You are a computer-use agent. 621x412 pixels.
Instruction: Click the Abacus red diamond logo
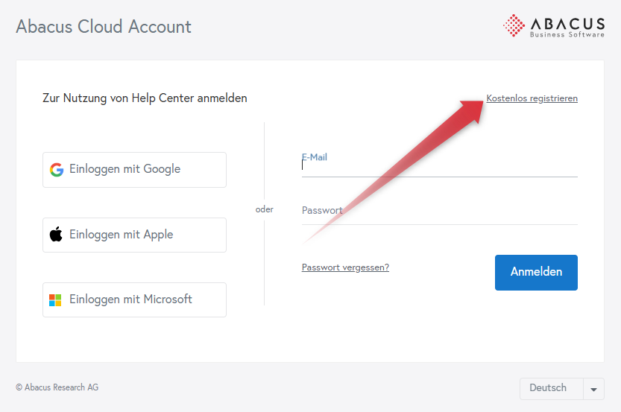514,26
